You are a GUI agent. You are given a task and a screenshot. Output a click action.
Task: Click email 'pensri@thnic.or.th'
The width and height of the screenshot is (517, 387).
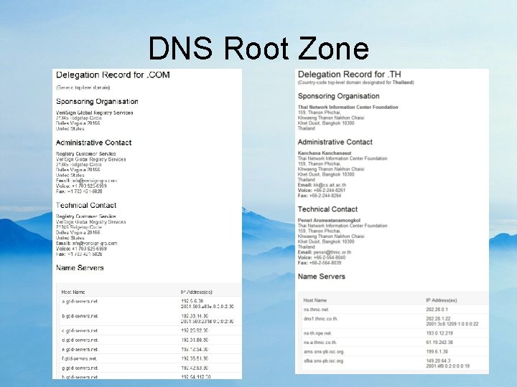tap(332, 252)
